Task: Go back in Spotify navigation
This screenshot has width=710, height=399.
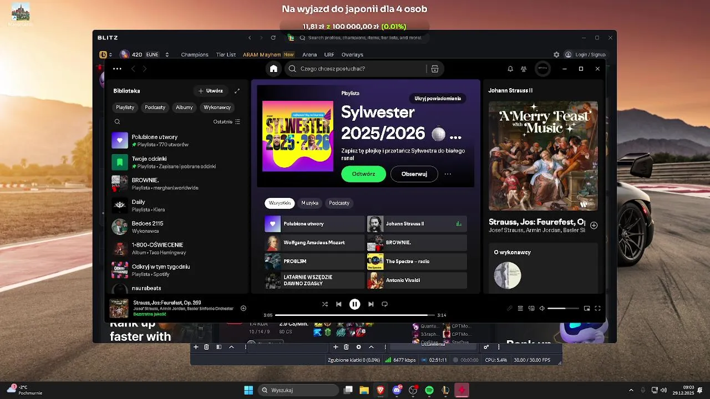Action: (x=133, y=69)
